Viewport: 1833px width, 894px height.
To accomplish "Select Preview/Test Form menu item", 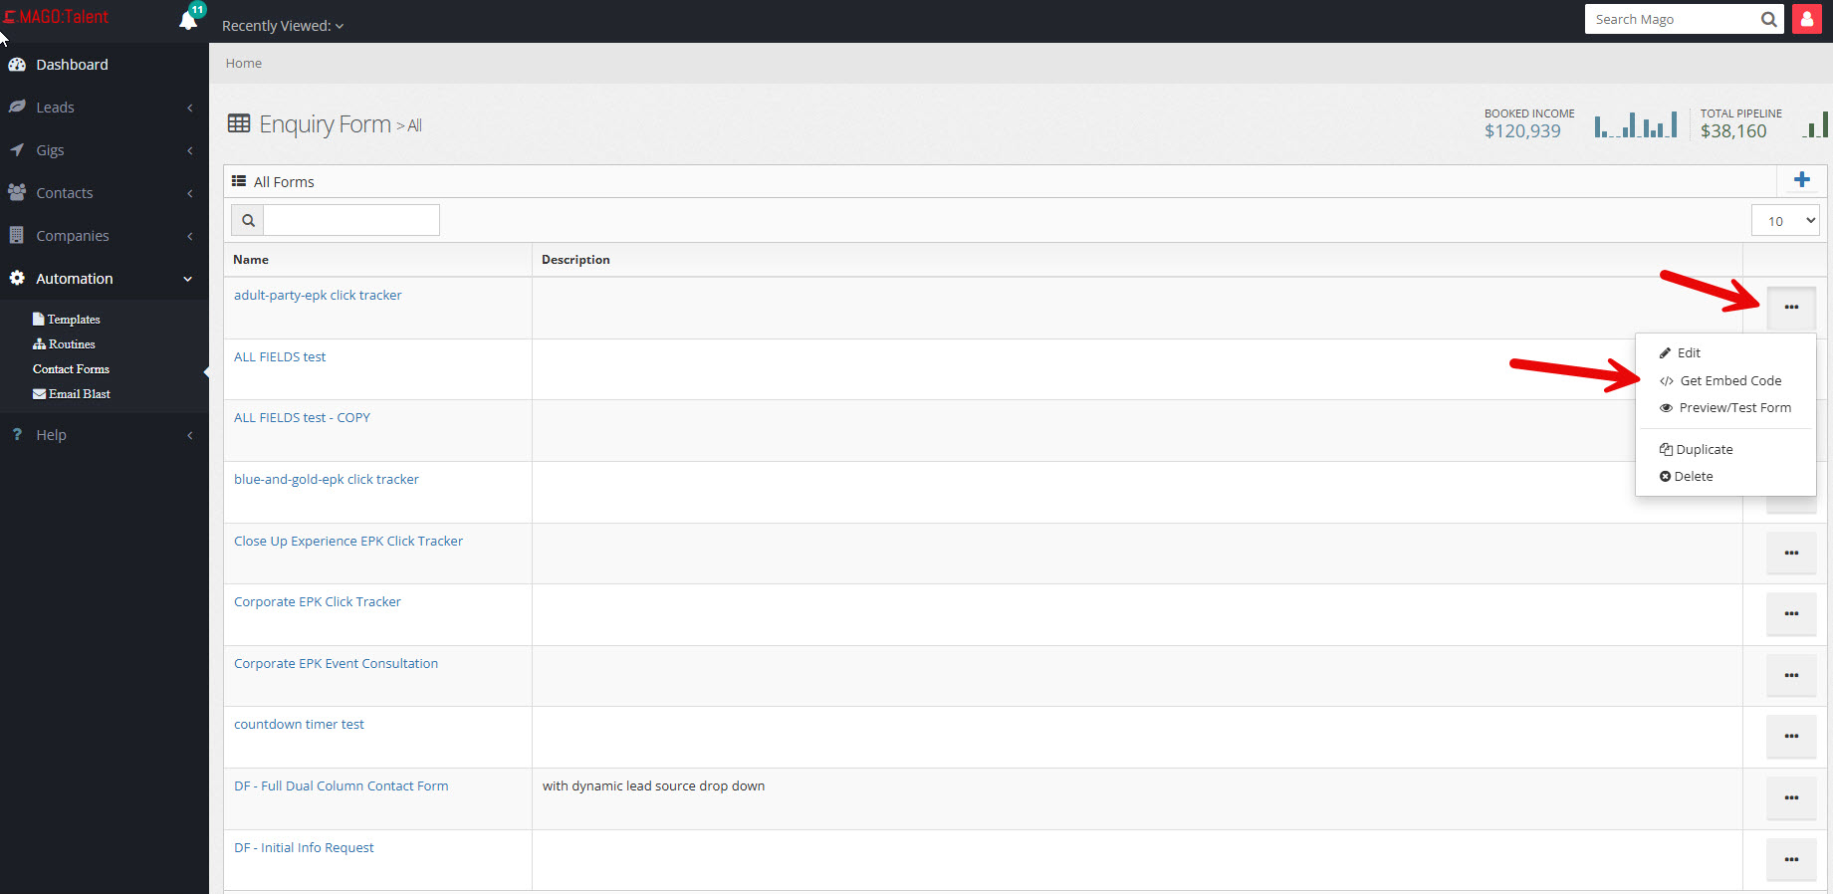I will tap(1725, 407).
